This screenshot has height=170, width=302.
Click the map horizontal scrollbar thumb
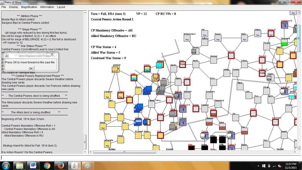(x=124, y=152)
